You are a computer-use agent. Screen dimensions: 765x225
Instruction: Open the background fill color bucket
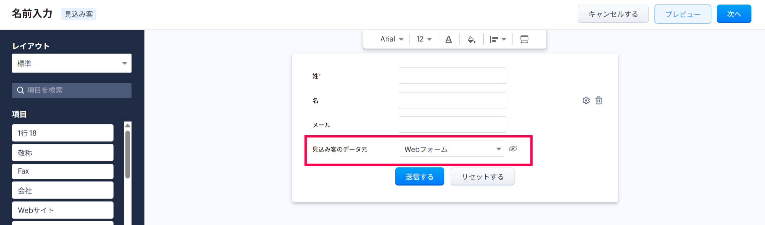point(471,40)
